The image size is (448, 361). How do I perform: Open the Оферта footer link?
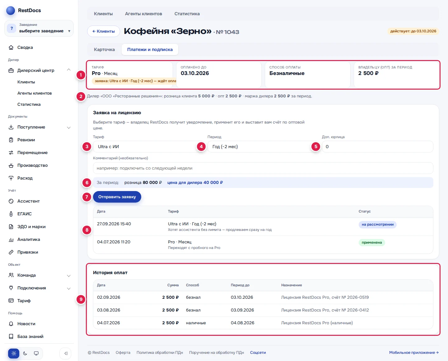point(123,353)
